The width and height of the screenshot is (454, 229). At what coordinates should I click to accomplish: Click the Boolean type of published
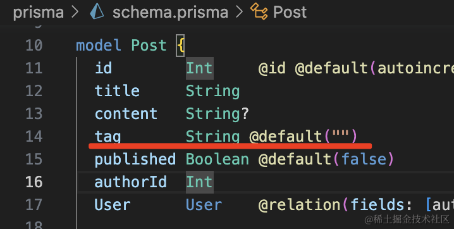click(x=217, y=159)
